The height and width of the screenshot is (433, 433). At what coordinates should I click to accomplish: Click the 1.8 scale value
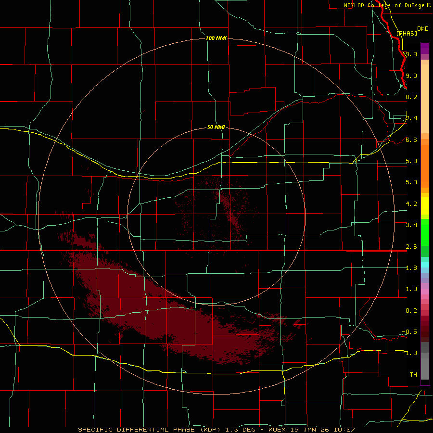click(411, 268)
